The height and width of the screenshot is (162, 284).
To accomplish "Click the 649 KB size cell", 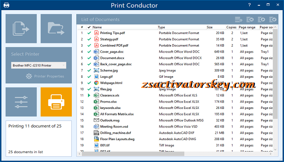I will [x=219, y=52].
